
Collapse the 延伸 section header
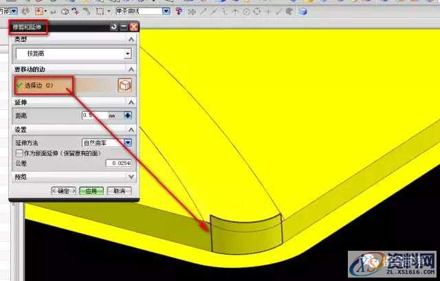(x=131, y=102)
